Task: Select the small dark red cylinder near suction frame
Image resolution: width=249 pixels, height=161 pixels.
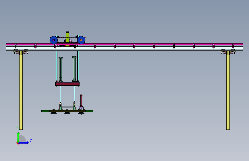Action: 81,101
